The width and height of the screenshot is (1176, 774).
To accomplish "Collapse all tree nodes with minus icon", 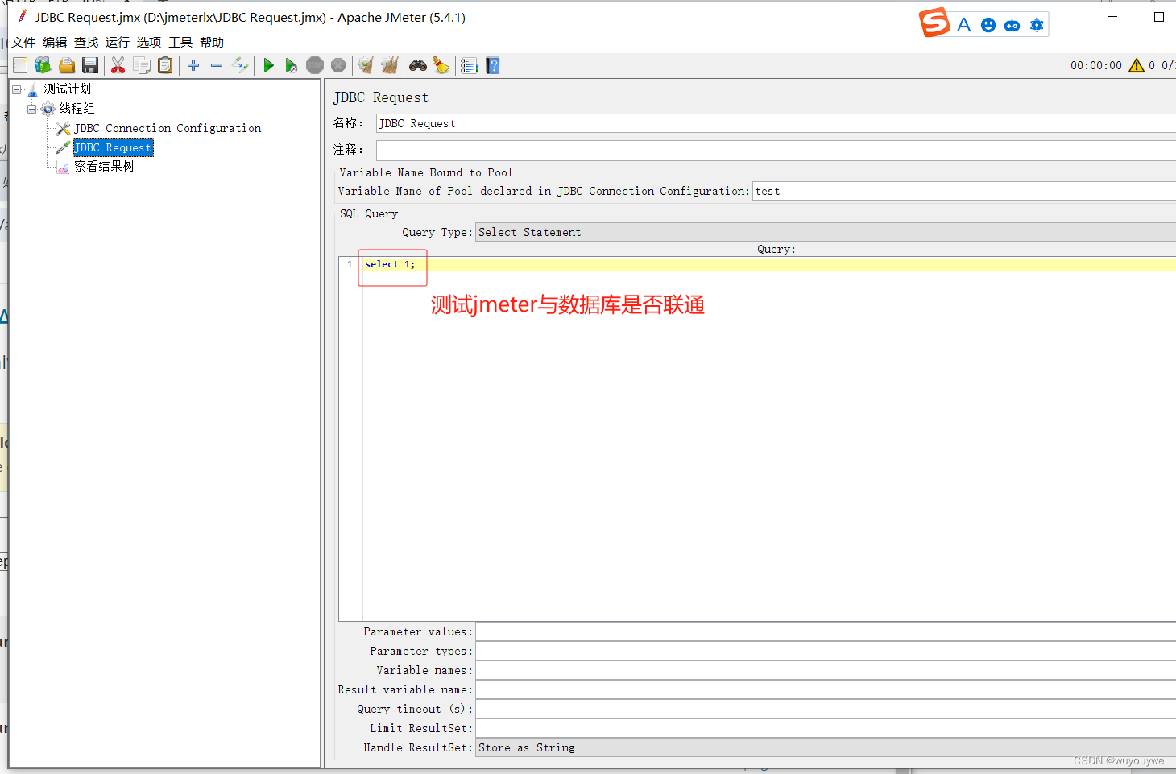I will [216, 65].
